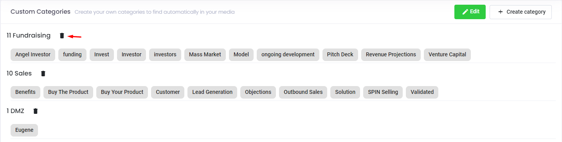Select the SPIN Selling keyword chip
This screenshot has width=562, height=142.
383,92
